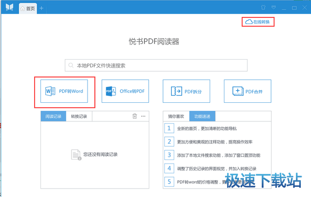Click the Office-to-PDF file icon
311x197 pixels.
[x=111, y=91]
